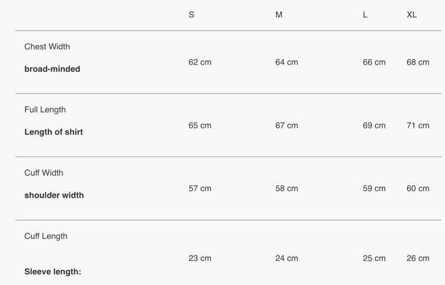Click the 71 cm full length value
This screenshot has height=285, width=445.
tap(418, 125)
